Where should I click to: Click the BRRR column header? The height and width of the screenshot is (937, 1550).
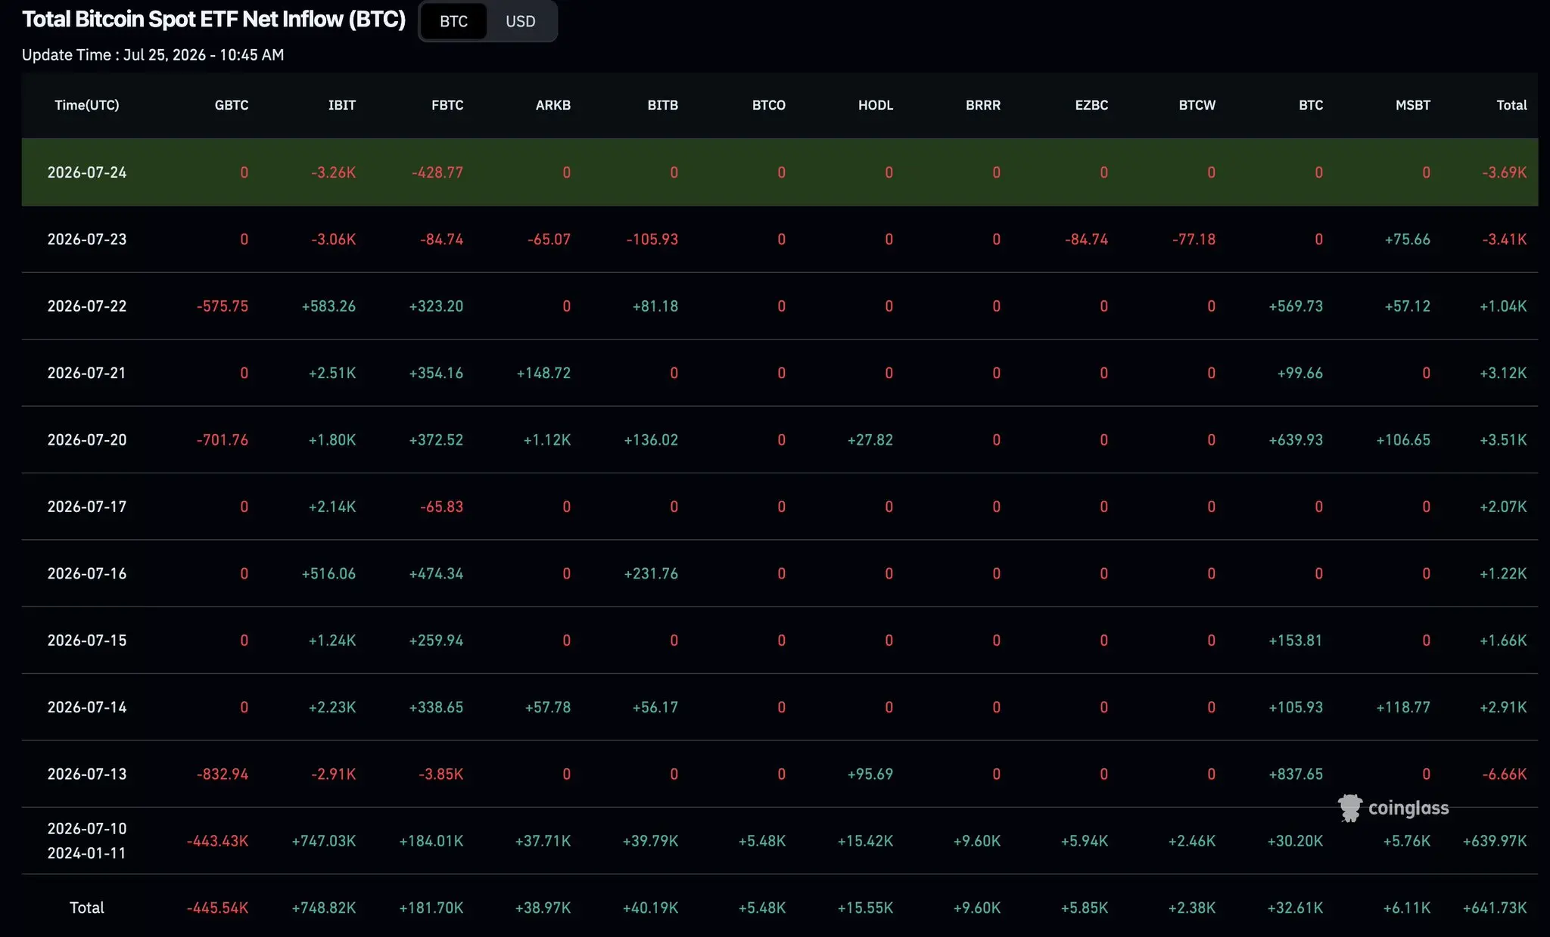click(983, 105)
